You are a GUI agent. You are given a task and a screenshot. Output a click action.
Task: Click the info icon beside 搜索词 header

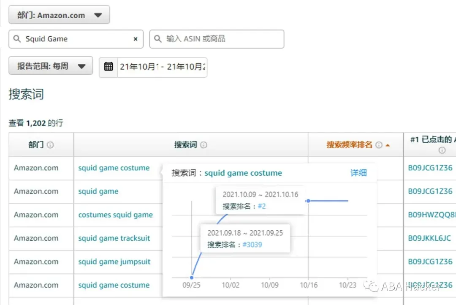[204, 145]
